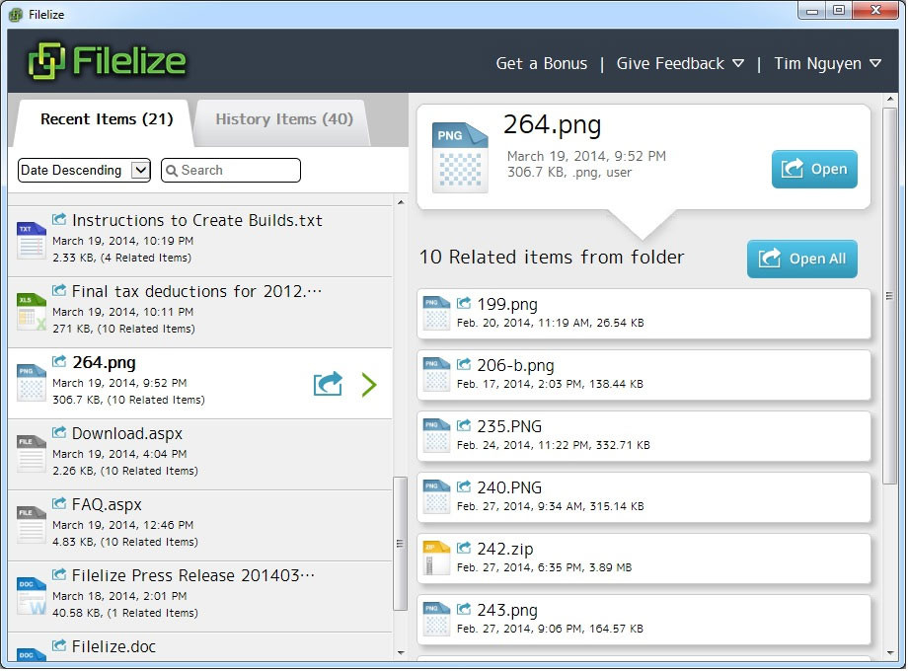Click the large PNG icon in the 264.png detail card

coord(460,158)
